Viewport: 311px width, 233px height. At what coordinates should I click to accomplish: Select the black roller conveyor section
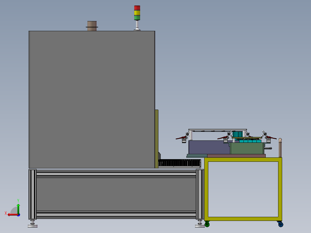pyautogui.click(x=179, y=163)
